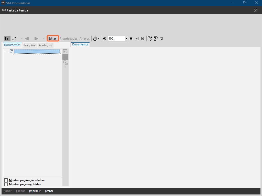Check Mostrar peças excluídas option
This screenshot has width=262, height=196.
point(6,184)
